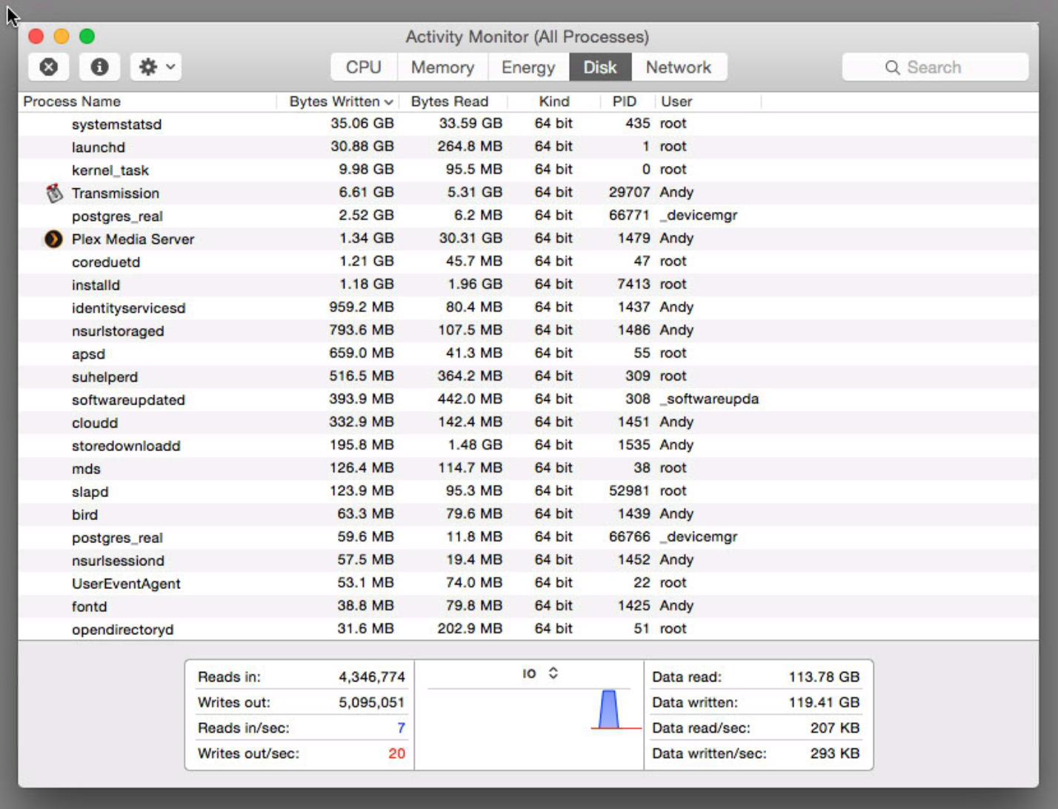The height and width of the screenshot is (809, 1058).
Task: Select the Disk tab
Action: [600, 67]
